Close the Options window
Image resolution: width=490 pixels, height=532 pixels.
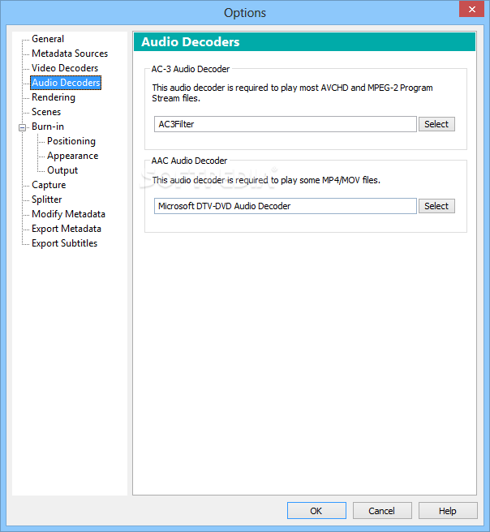471,9
